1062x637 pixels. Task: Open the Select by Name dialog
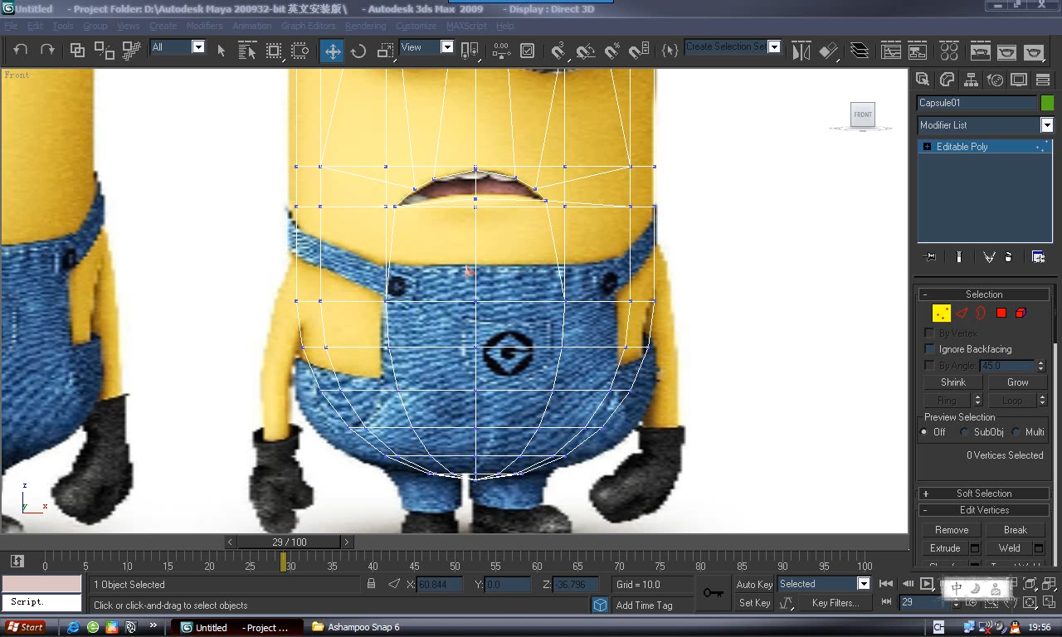pos(247,51)
